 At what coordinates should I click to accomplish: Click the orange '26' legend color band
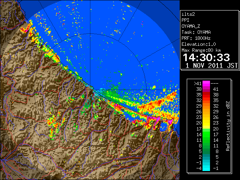pos(206,112)
